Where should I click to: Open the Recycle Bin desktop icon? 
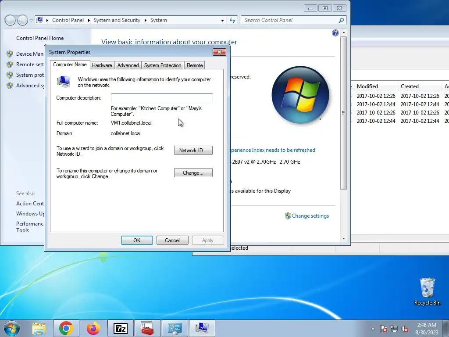tap(427, 291)
